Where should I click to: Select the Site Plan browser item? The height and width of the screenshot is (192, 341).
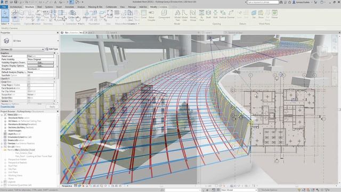pos(12,169)
